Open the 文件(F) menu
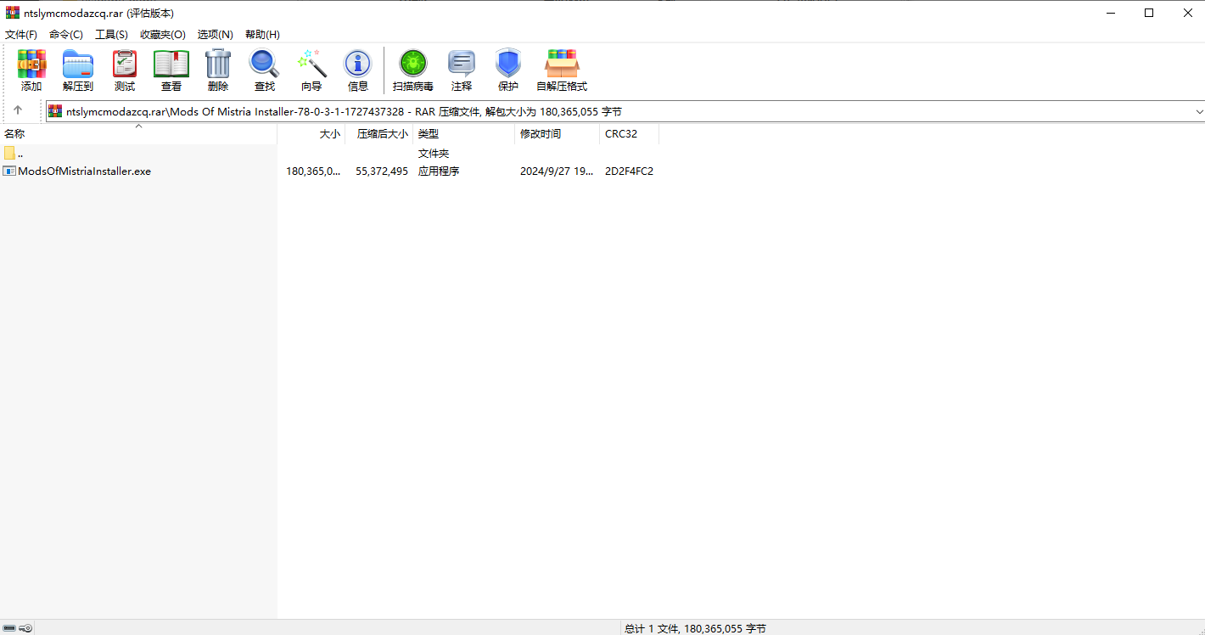The width and height of the screenshot is (1205, 635). (21, 35)
